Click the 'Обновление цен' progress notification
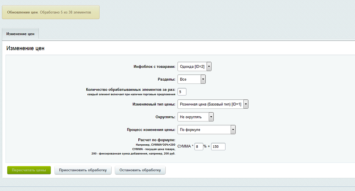 tap(51, 12)
